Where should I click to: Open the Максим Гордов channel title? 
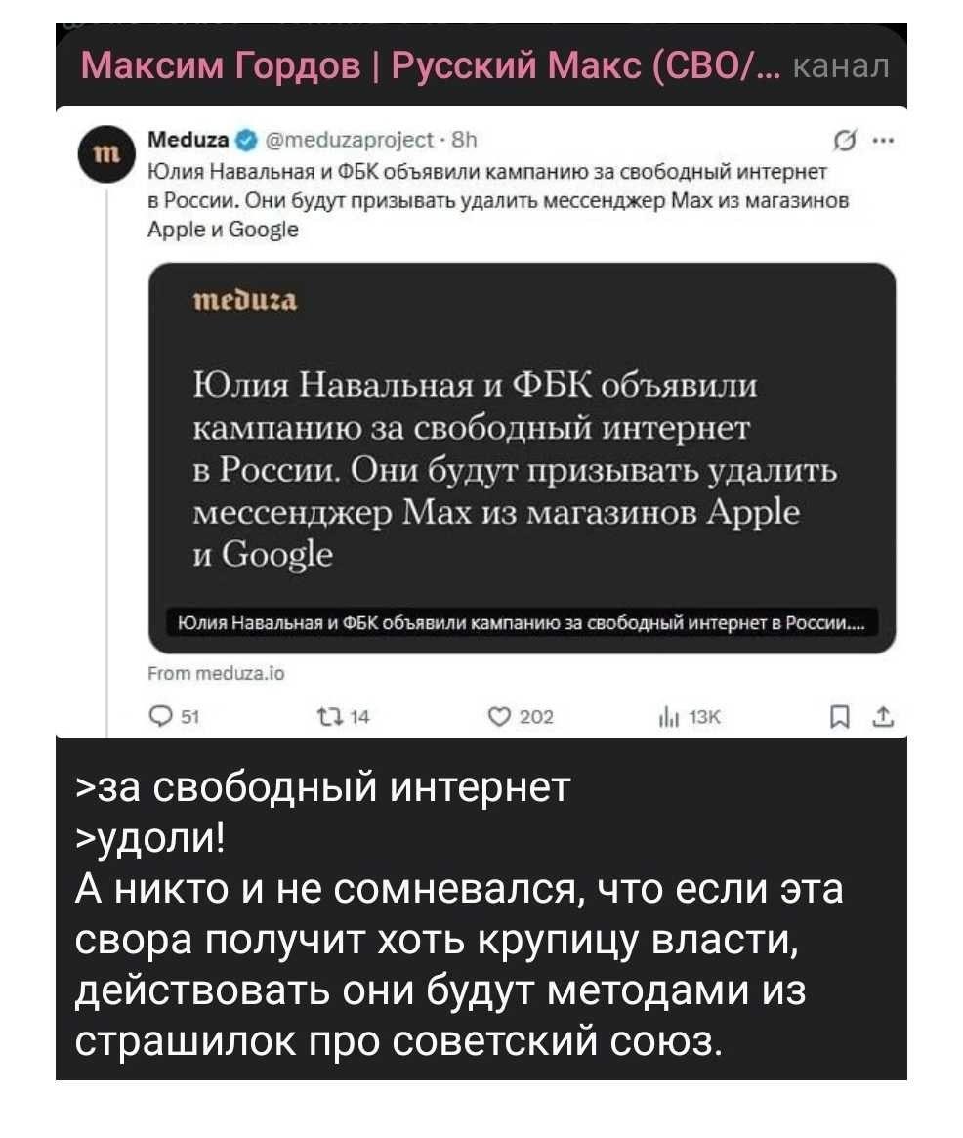[x=428, y=66]
